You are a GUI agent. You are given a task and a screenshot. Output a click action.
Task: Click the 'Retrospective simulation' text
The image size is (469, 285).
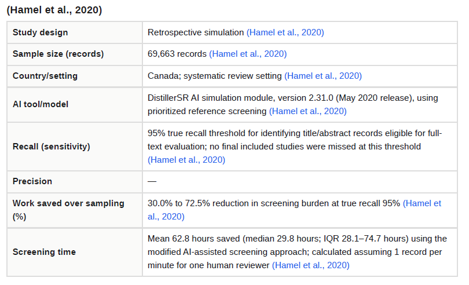196,32
